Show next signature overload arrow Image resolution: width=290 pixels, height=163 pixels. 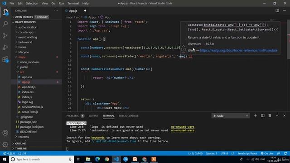pos(183,53)
